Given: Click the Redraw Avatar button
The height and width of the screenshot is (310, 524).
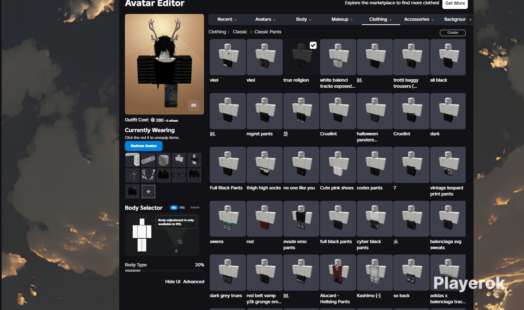Looking at the screenshot, I should tap(144, 146).
